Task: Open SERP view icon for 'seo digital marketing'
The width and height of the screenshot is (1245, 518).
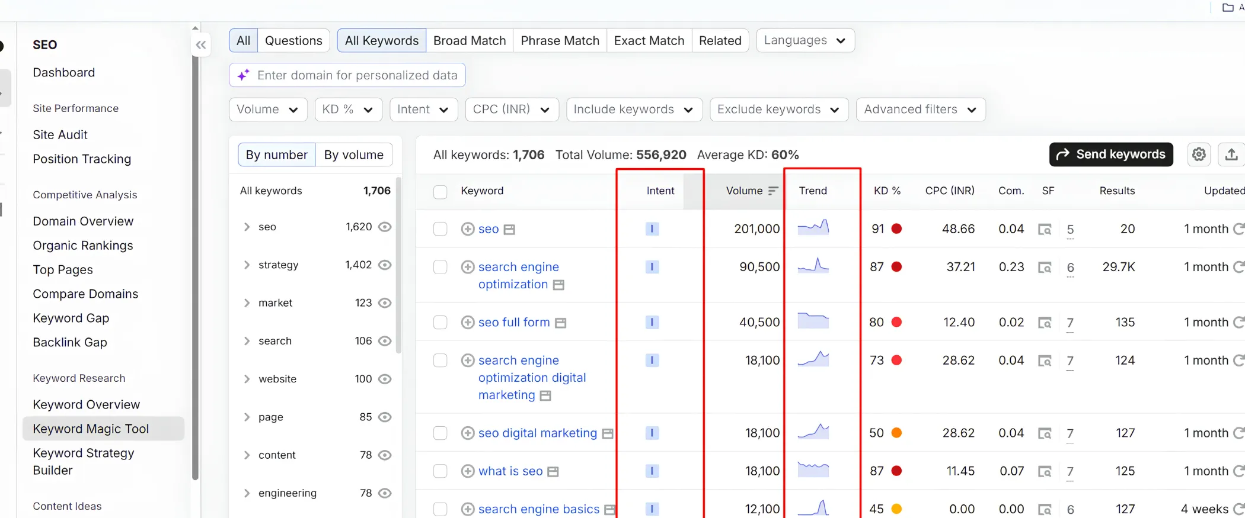Action: (1045, 433)
